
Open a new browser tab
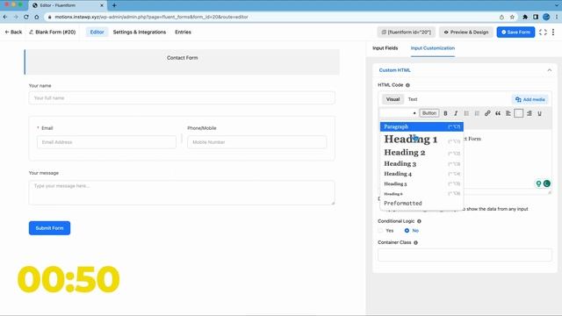click(114, 5)
